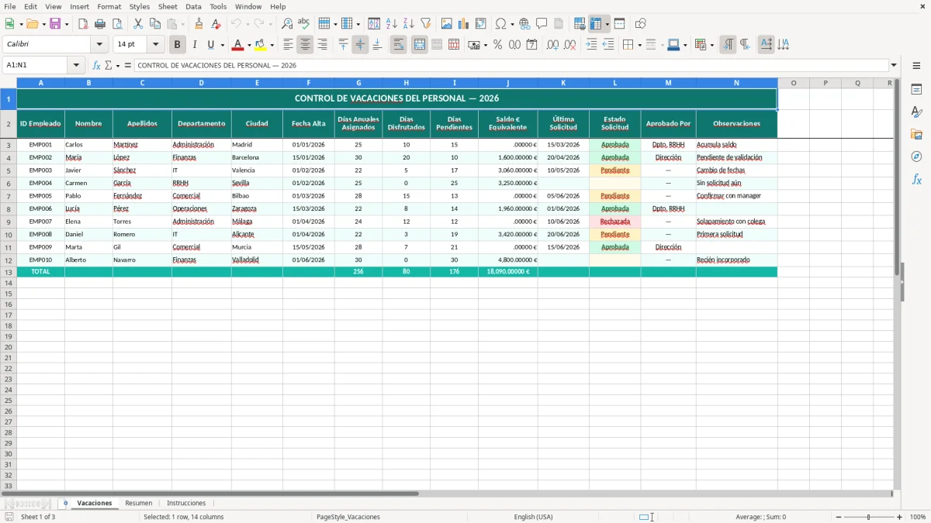The height and width of the screenshot is (523, 931).
Task: Open the Draw Functions shapes icon
Action: 641,24
